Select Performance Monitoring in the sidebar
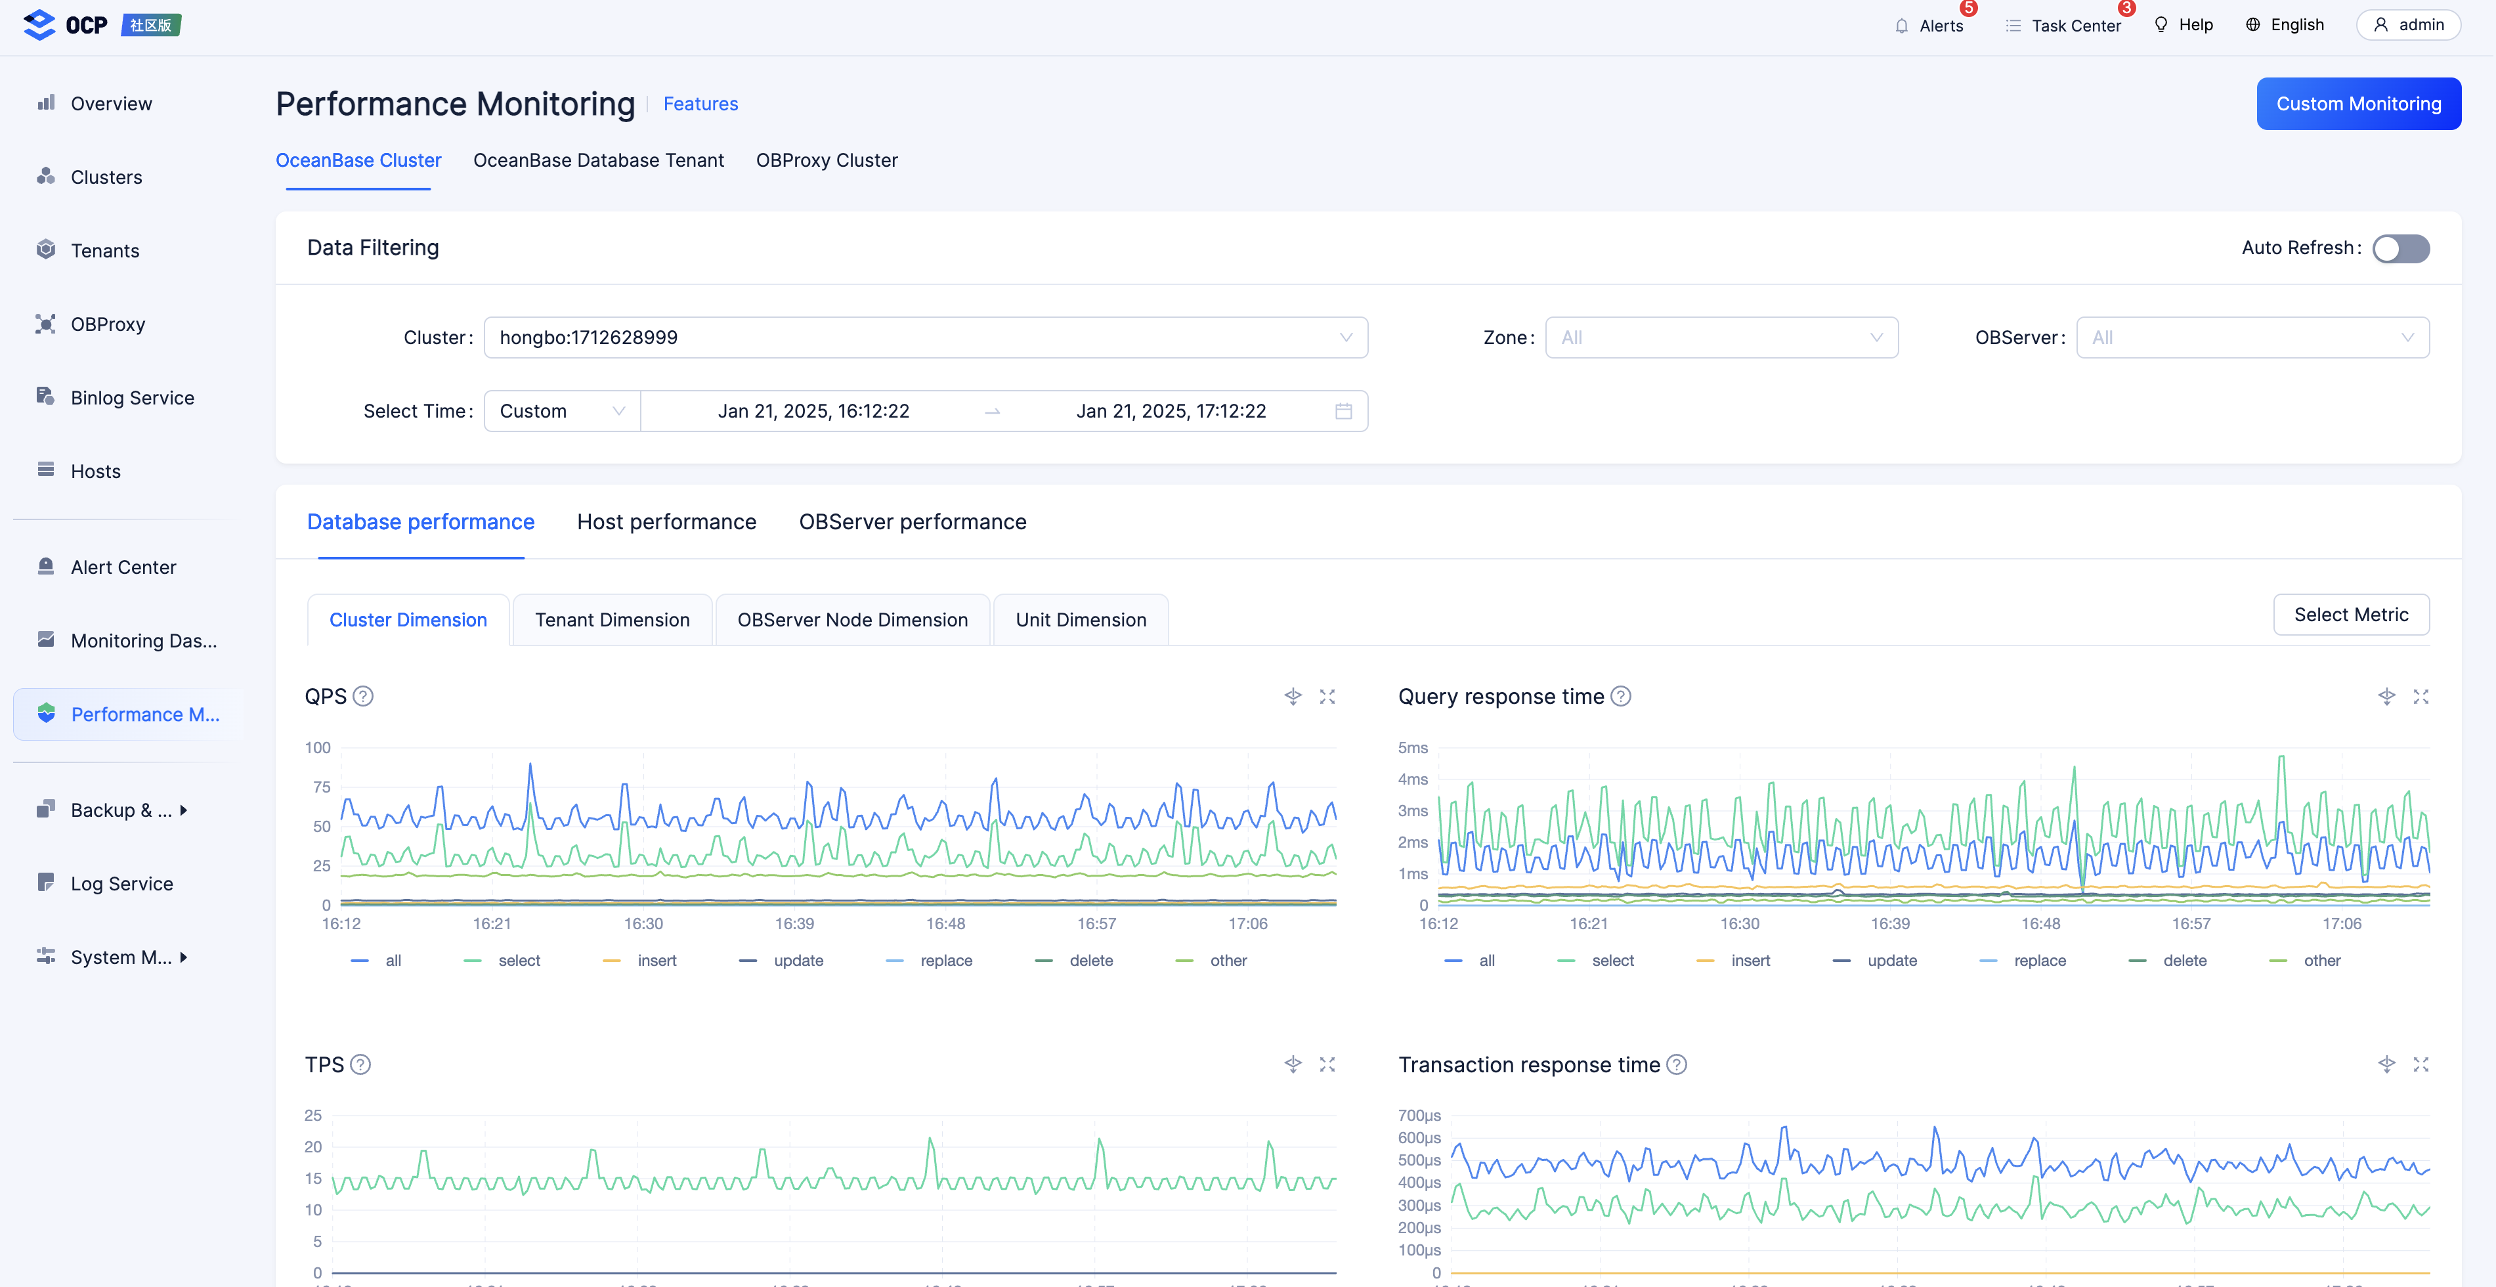 coord(128,715)
